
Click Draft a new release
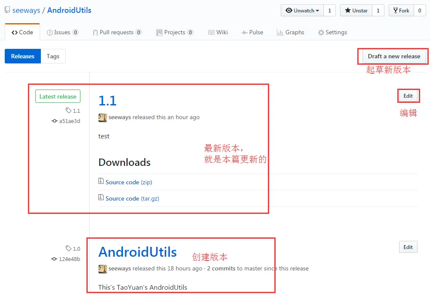click(394, 56)
